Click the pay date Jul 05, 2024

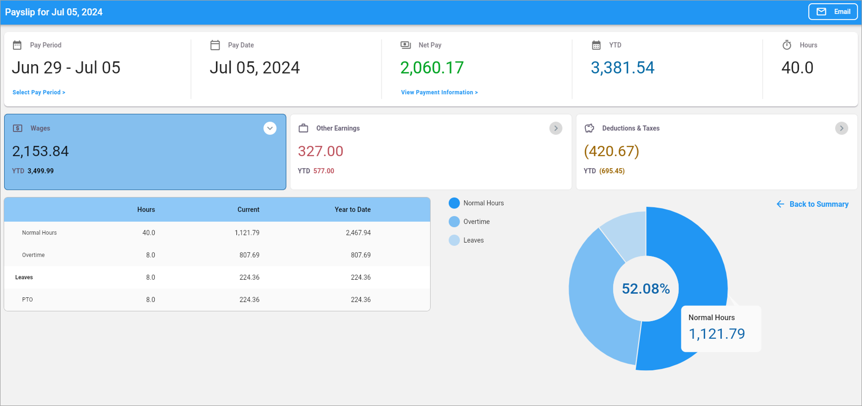[255, 68]
